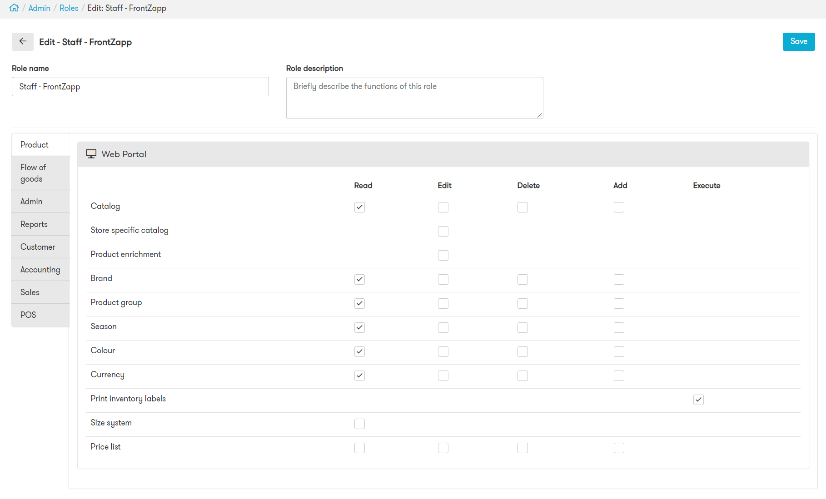Uncheck Read permission for Brand

click(x=359, y=279)
